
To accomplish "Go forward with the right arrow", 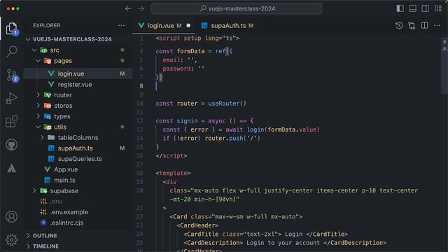I will pos(141,8).
